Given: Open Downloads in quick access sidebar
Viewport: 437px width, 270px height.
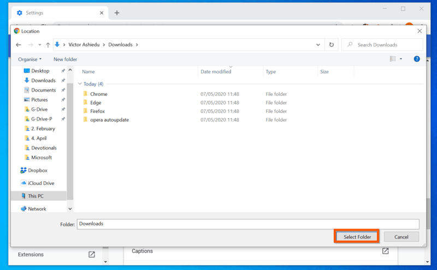Looking at the screenshot, I should coord(43,80).
